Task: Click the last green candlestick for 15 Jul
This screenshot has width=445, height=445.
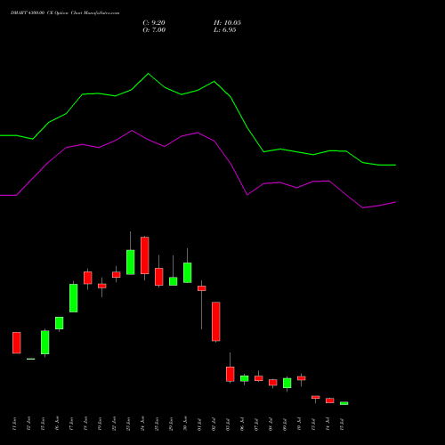Action: coord(344,403)
